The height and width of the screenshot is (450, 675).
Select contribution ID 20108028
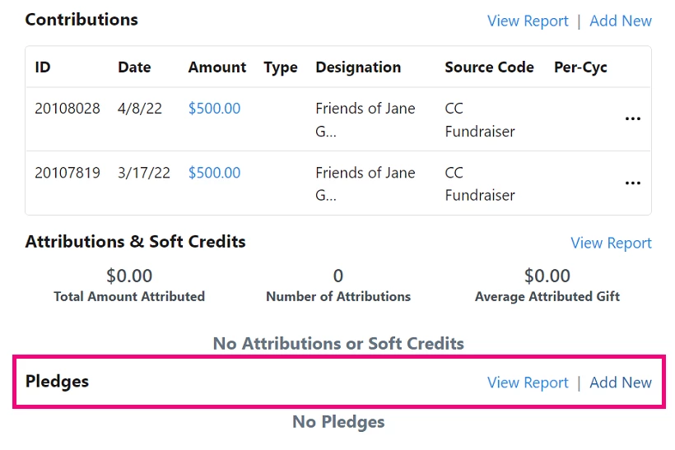[67, 109]
